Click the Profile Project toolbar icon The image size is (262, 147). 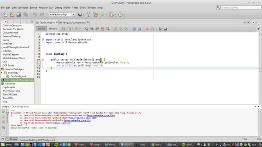tap(120, 15)
